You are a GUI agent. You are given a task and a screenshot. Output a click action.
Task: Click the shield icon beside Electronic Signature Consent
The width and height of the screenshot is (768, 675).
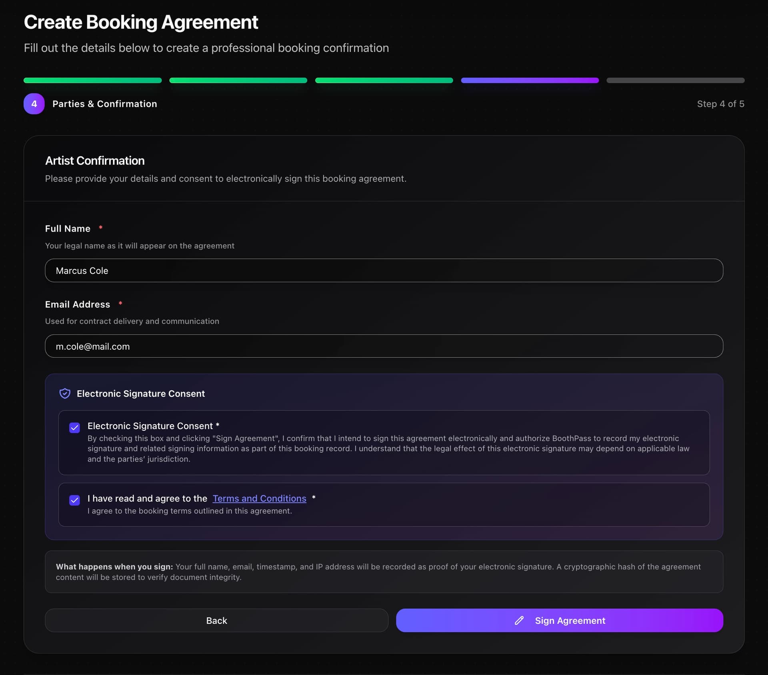65,393
